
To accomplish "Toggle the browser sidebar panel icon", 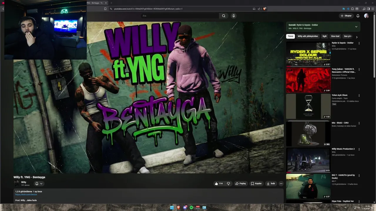I will tap(368, 9).
